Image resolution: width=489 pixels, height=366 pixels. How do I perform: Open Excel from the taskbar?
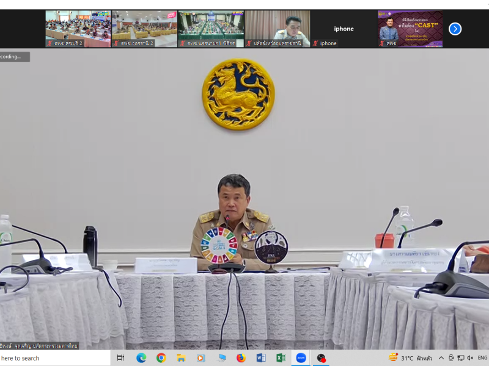tap(281, 358)
